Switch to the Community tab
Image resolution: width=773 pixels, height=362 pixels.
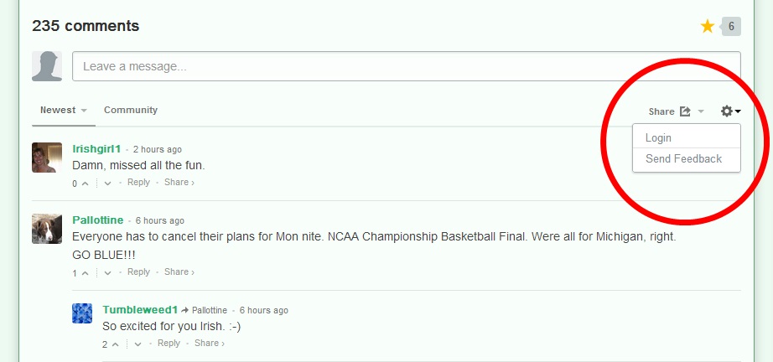(x=131, y=111)
